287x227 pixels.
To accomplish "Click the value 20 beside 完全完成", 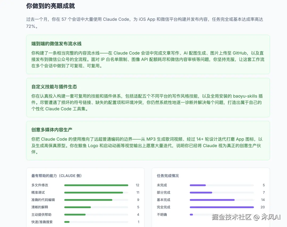I will 263,207.
